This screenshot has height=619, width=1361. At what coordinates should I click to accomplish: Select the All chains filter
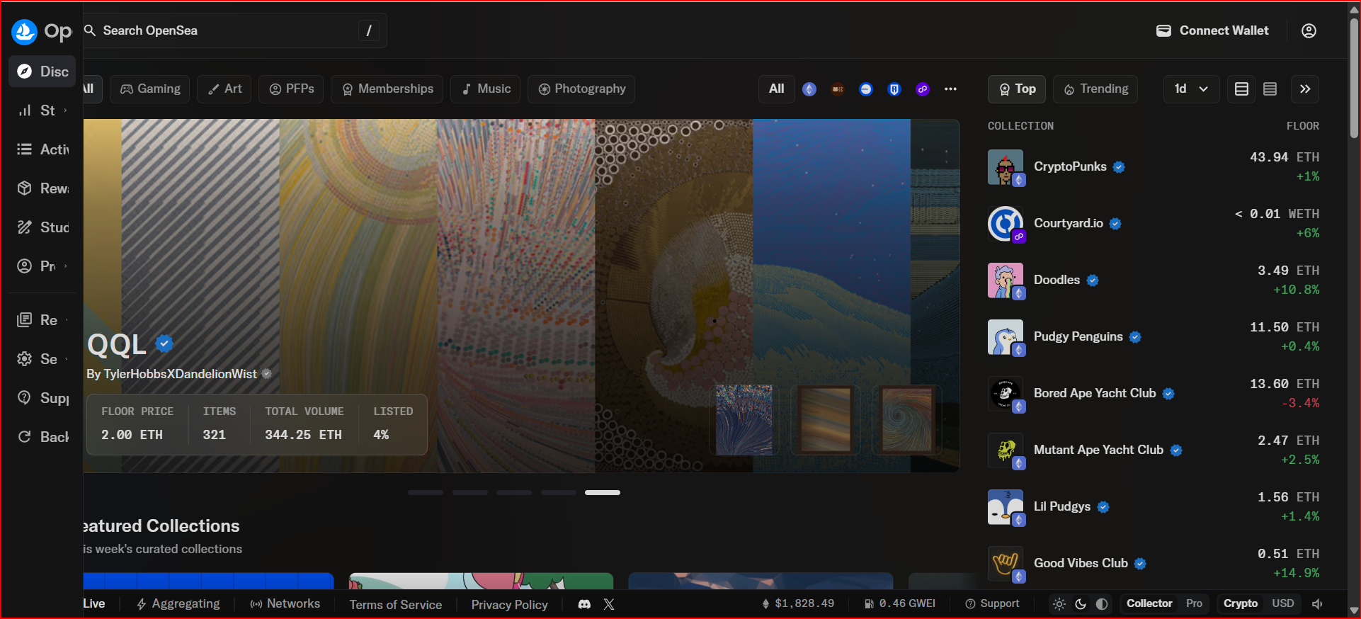[x=777, y=89]
